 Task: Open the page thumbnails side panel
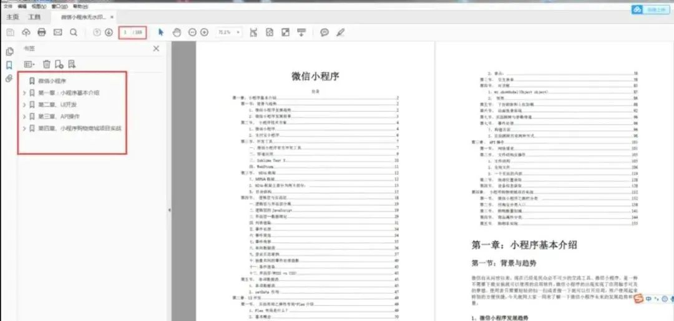[x=9, y=52]
